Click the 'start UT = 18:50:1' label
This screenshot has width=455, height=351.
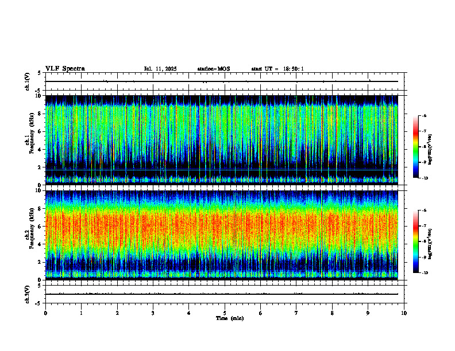(277, 69)
